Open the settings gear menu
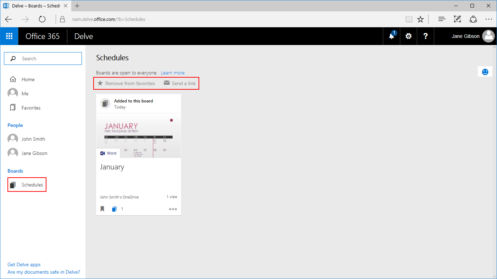497x279 pixels. click(x=409, y=36)
